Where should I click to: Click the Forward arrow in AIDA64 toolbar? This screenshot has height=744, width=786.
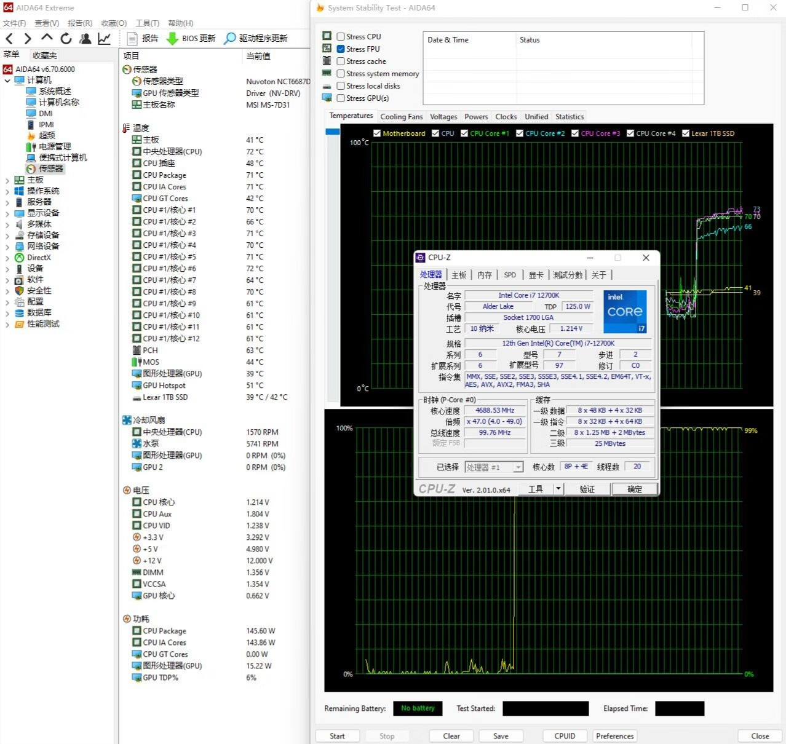(x=28, y=39)
